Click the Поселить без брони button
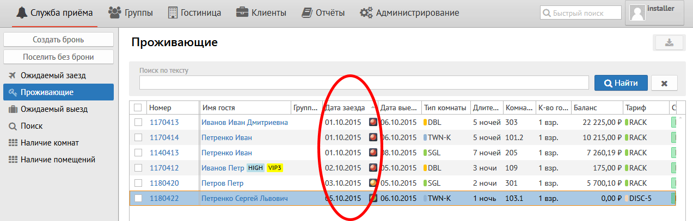 (58, 56)
